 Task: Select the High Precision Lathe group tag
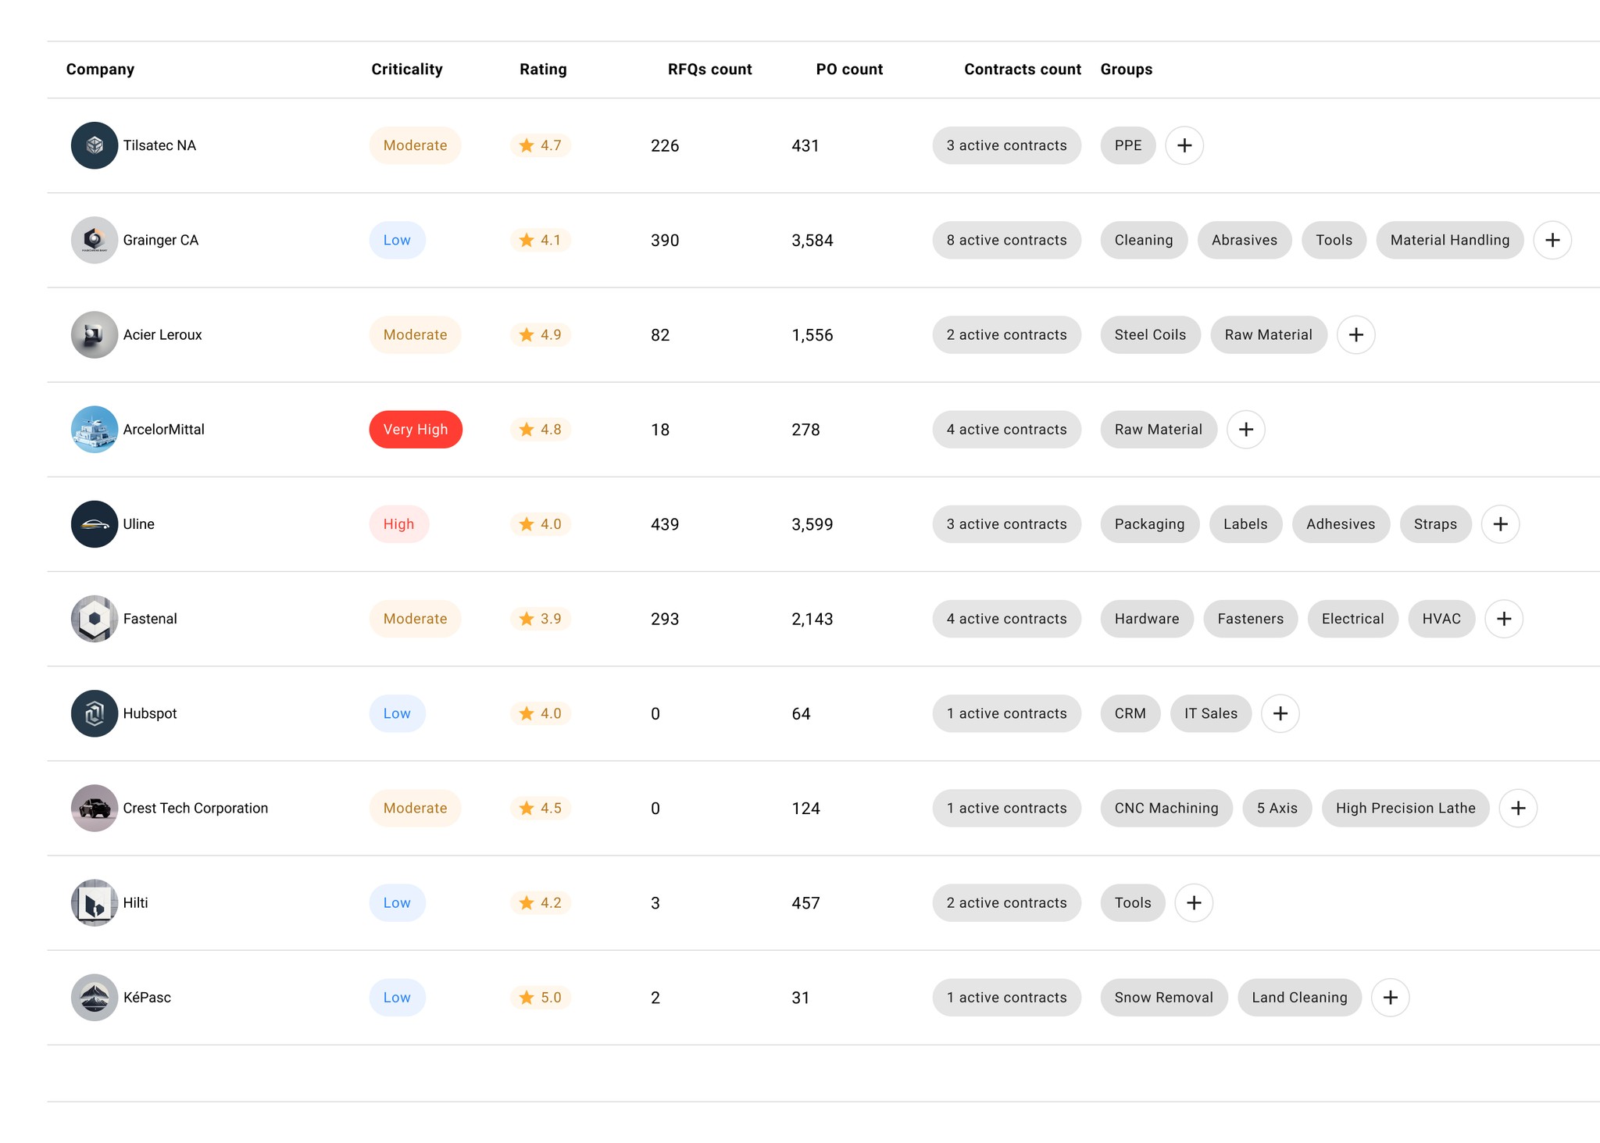pos(1405,808)
